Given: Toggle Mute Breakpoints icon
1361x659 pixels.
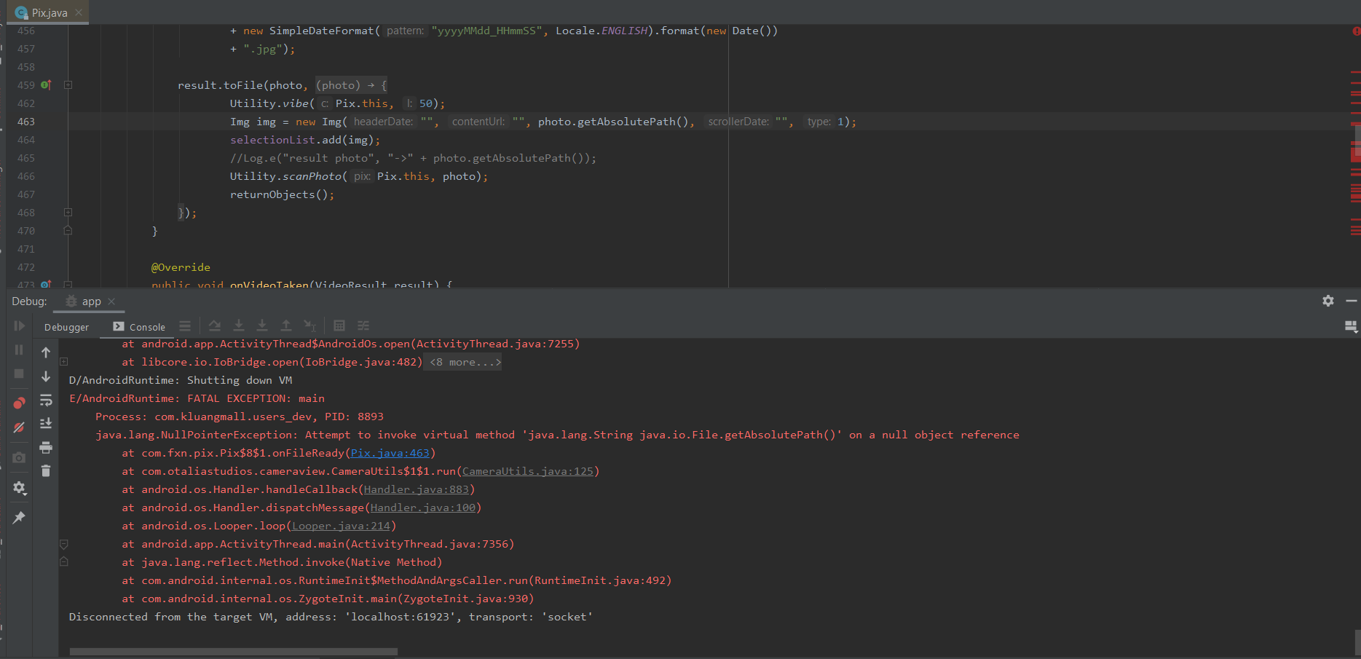Looking at the screenshot, I should point(20,427).
